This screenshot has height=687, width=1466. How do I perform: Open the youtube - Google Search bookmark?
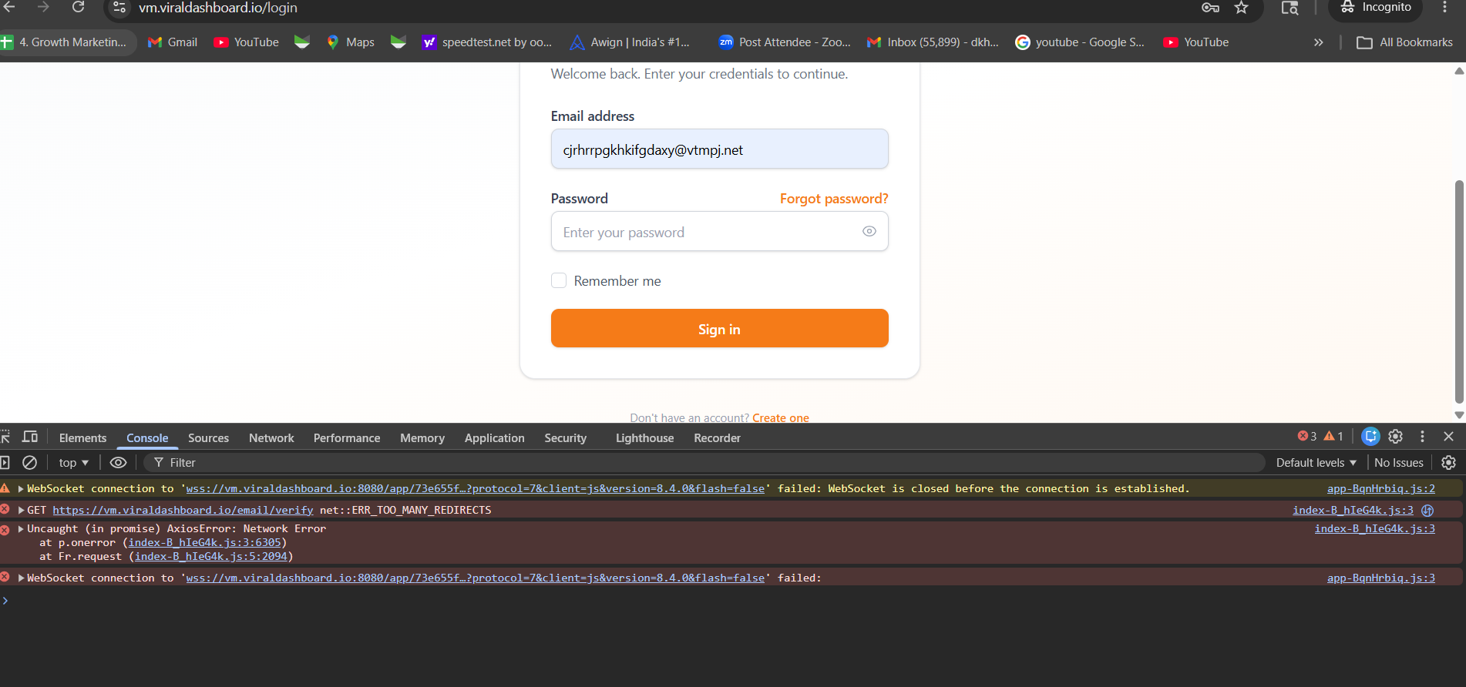click(x=1080, y=42)
